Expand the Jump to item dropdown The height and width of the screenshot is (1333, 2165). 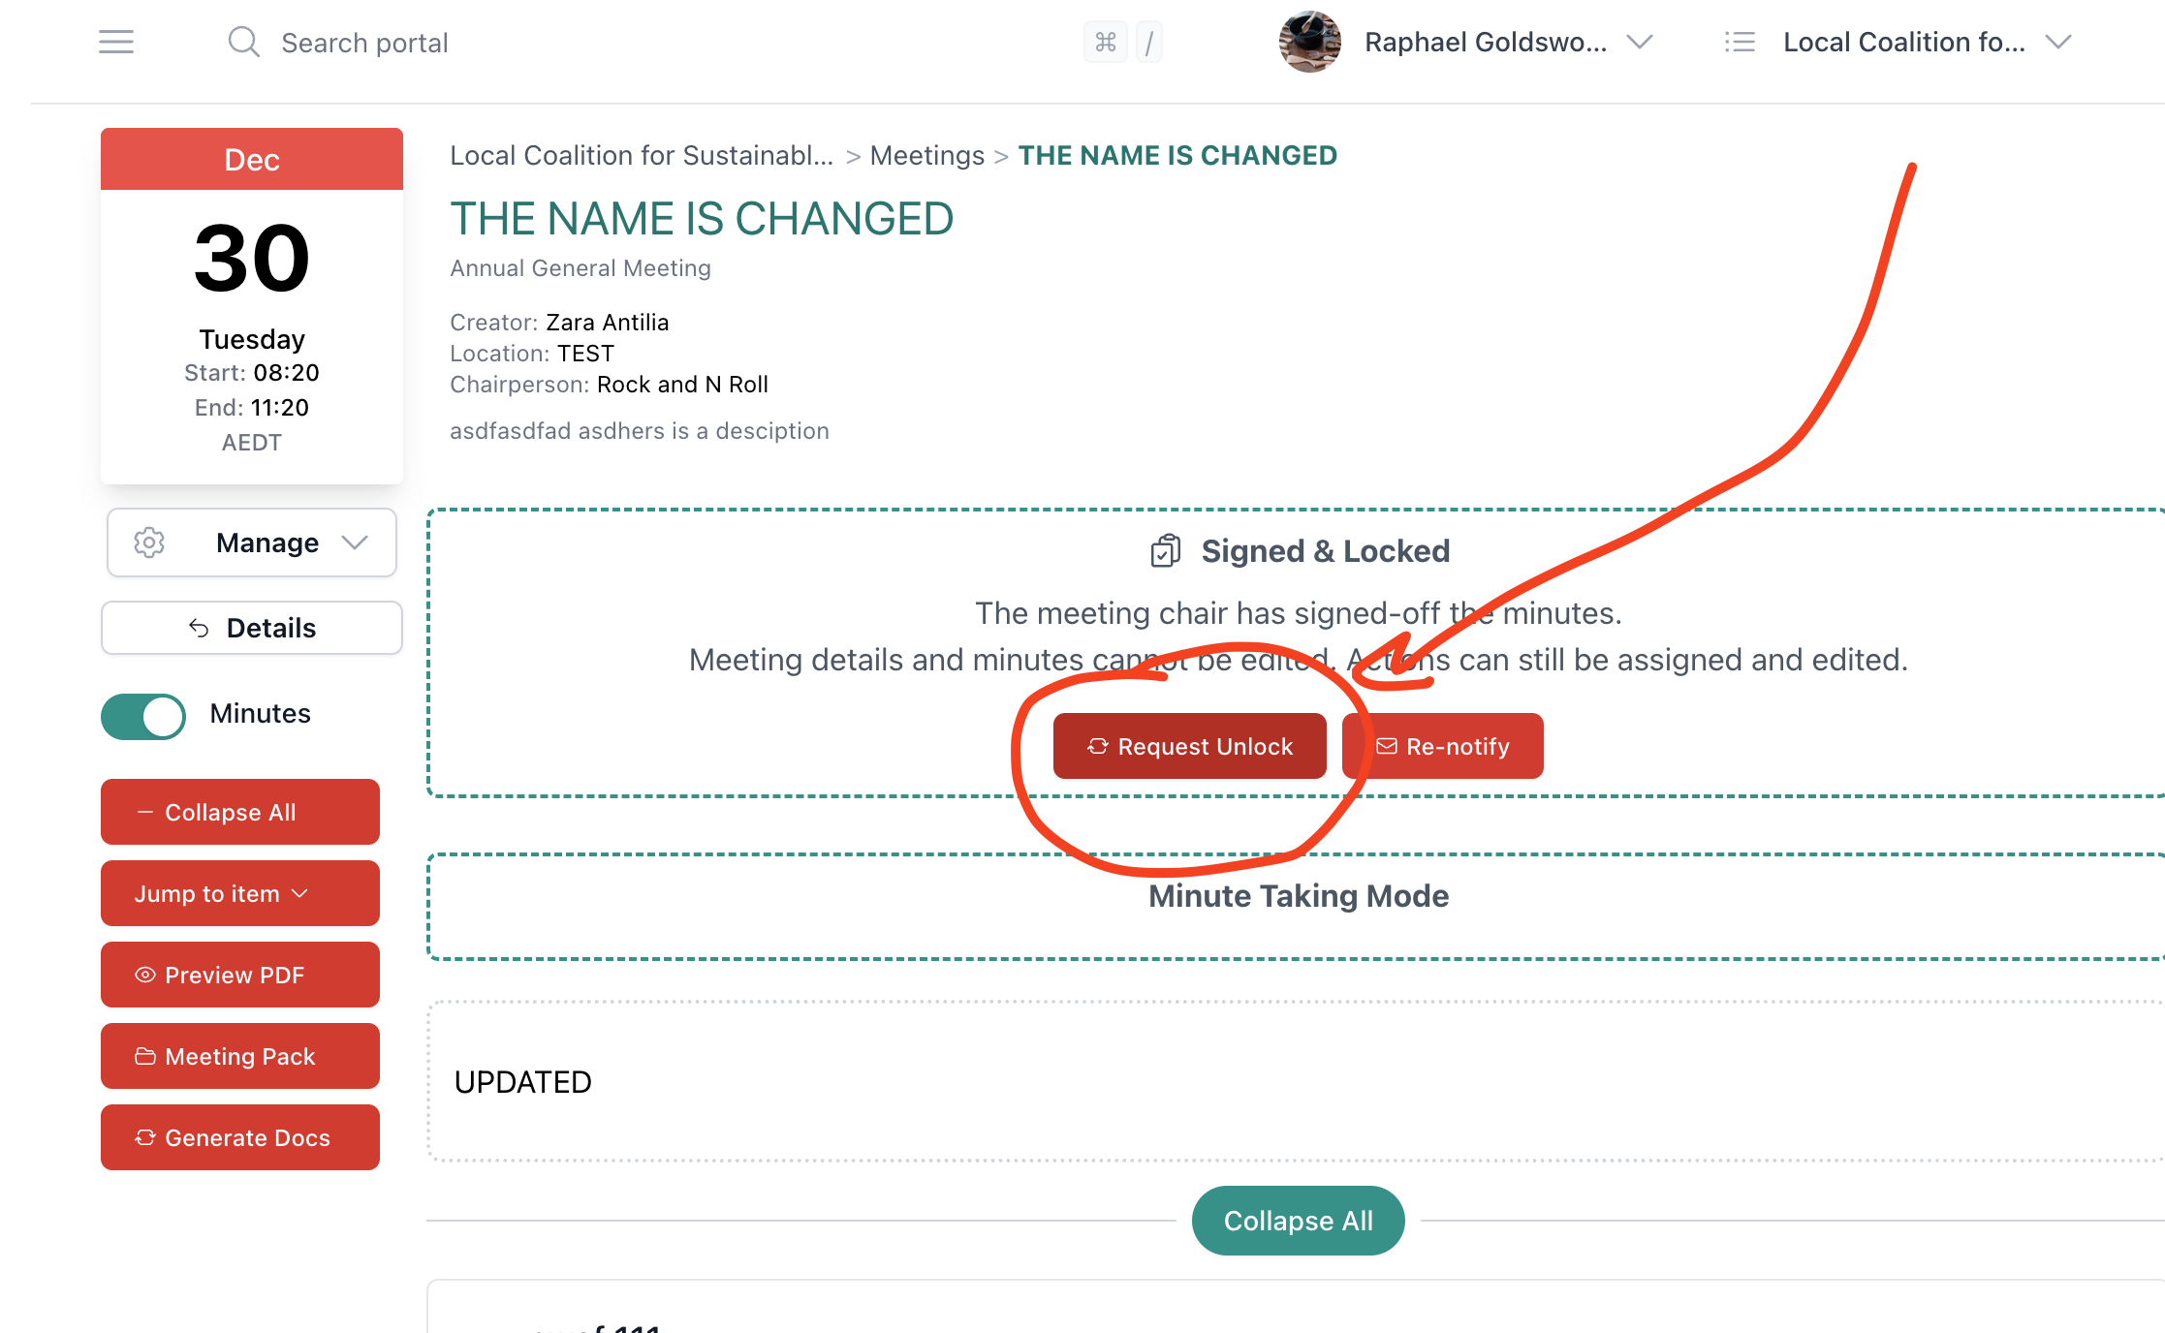point(239,893)
